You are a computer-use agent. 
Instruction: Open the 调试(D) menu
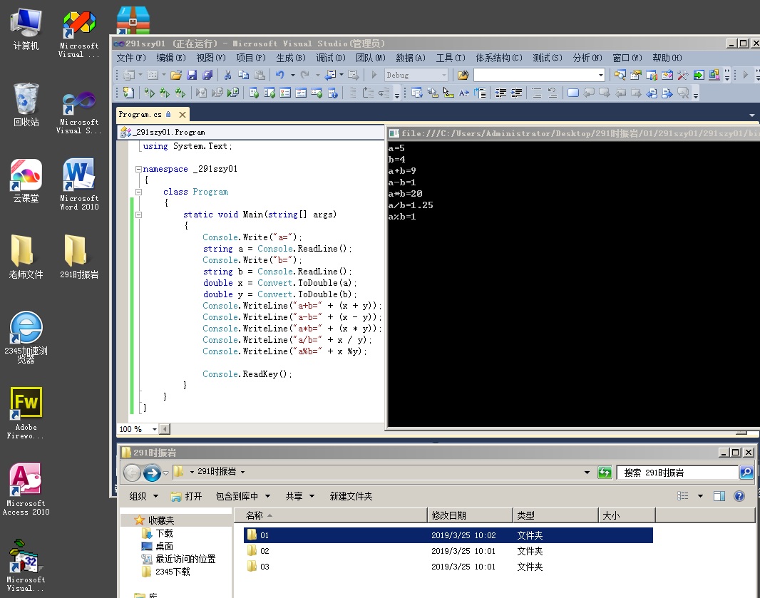331,58
